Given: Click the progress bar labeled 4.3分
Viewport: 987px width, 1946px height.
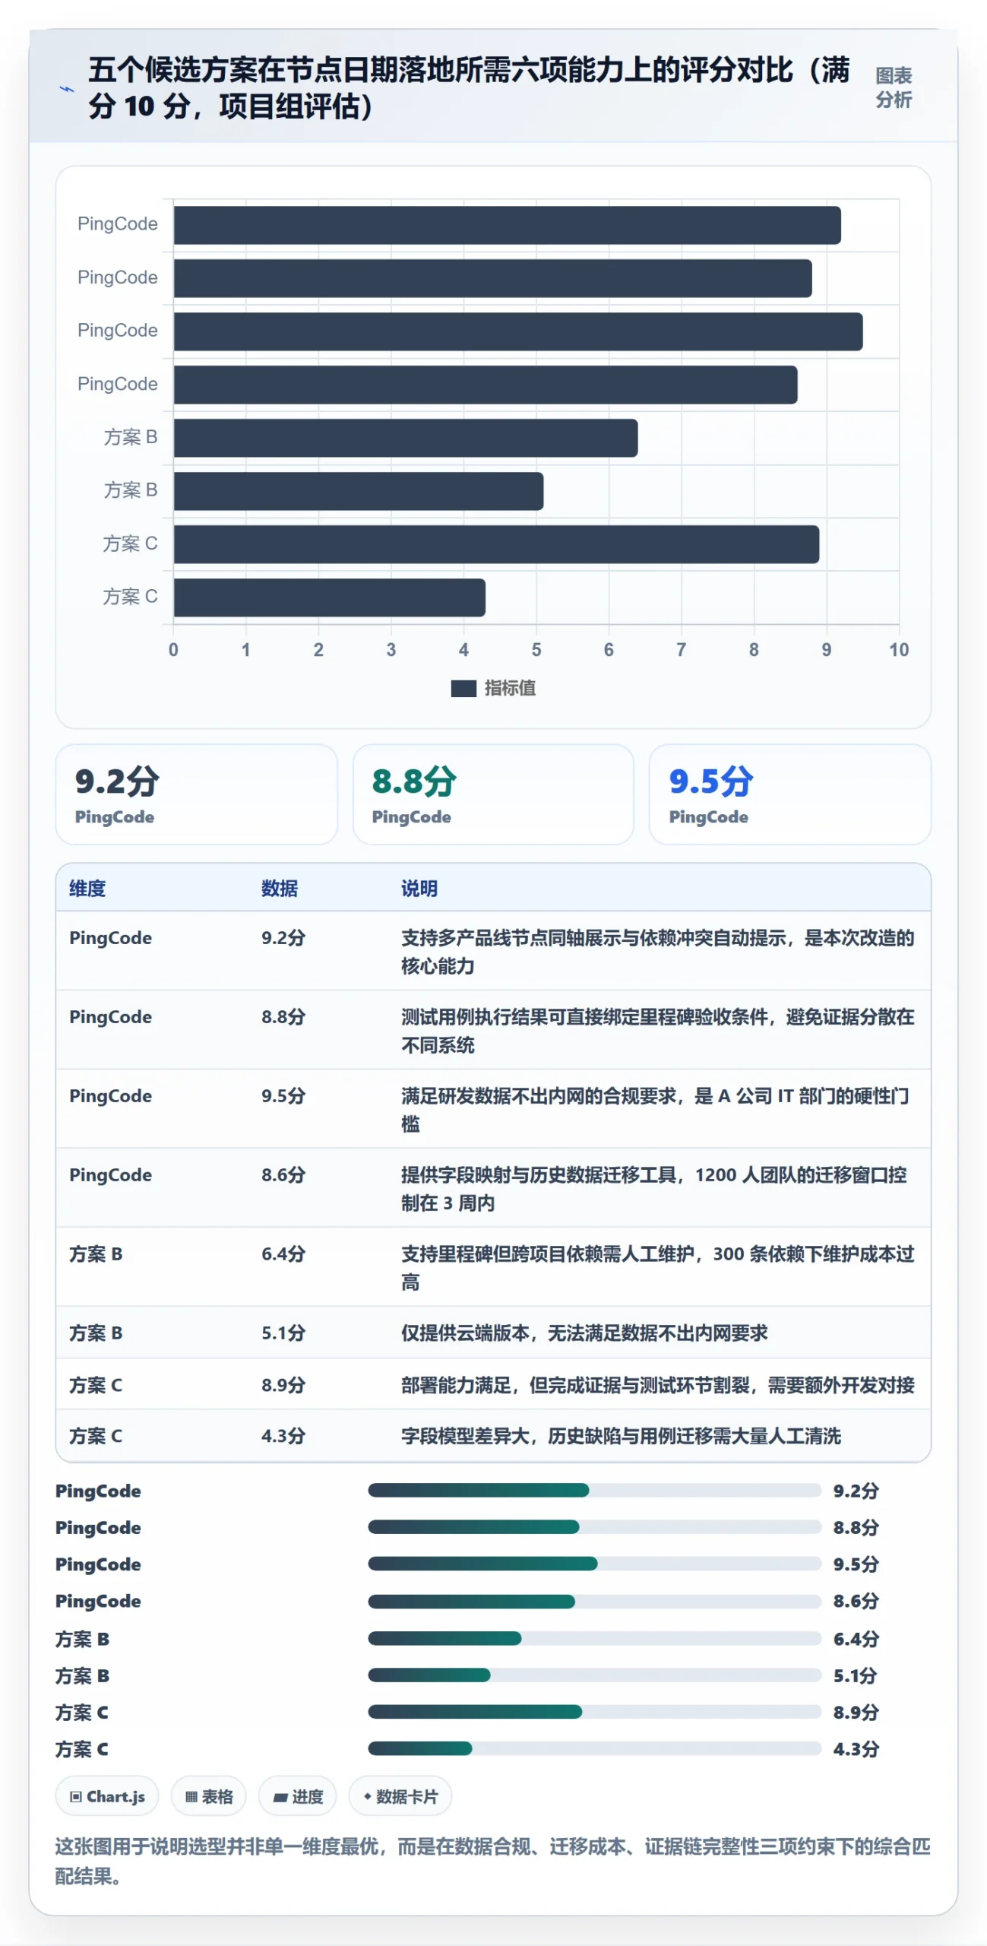Looking at the screenshot, I should [595, 1748].
